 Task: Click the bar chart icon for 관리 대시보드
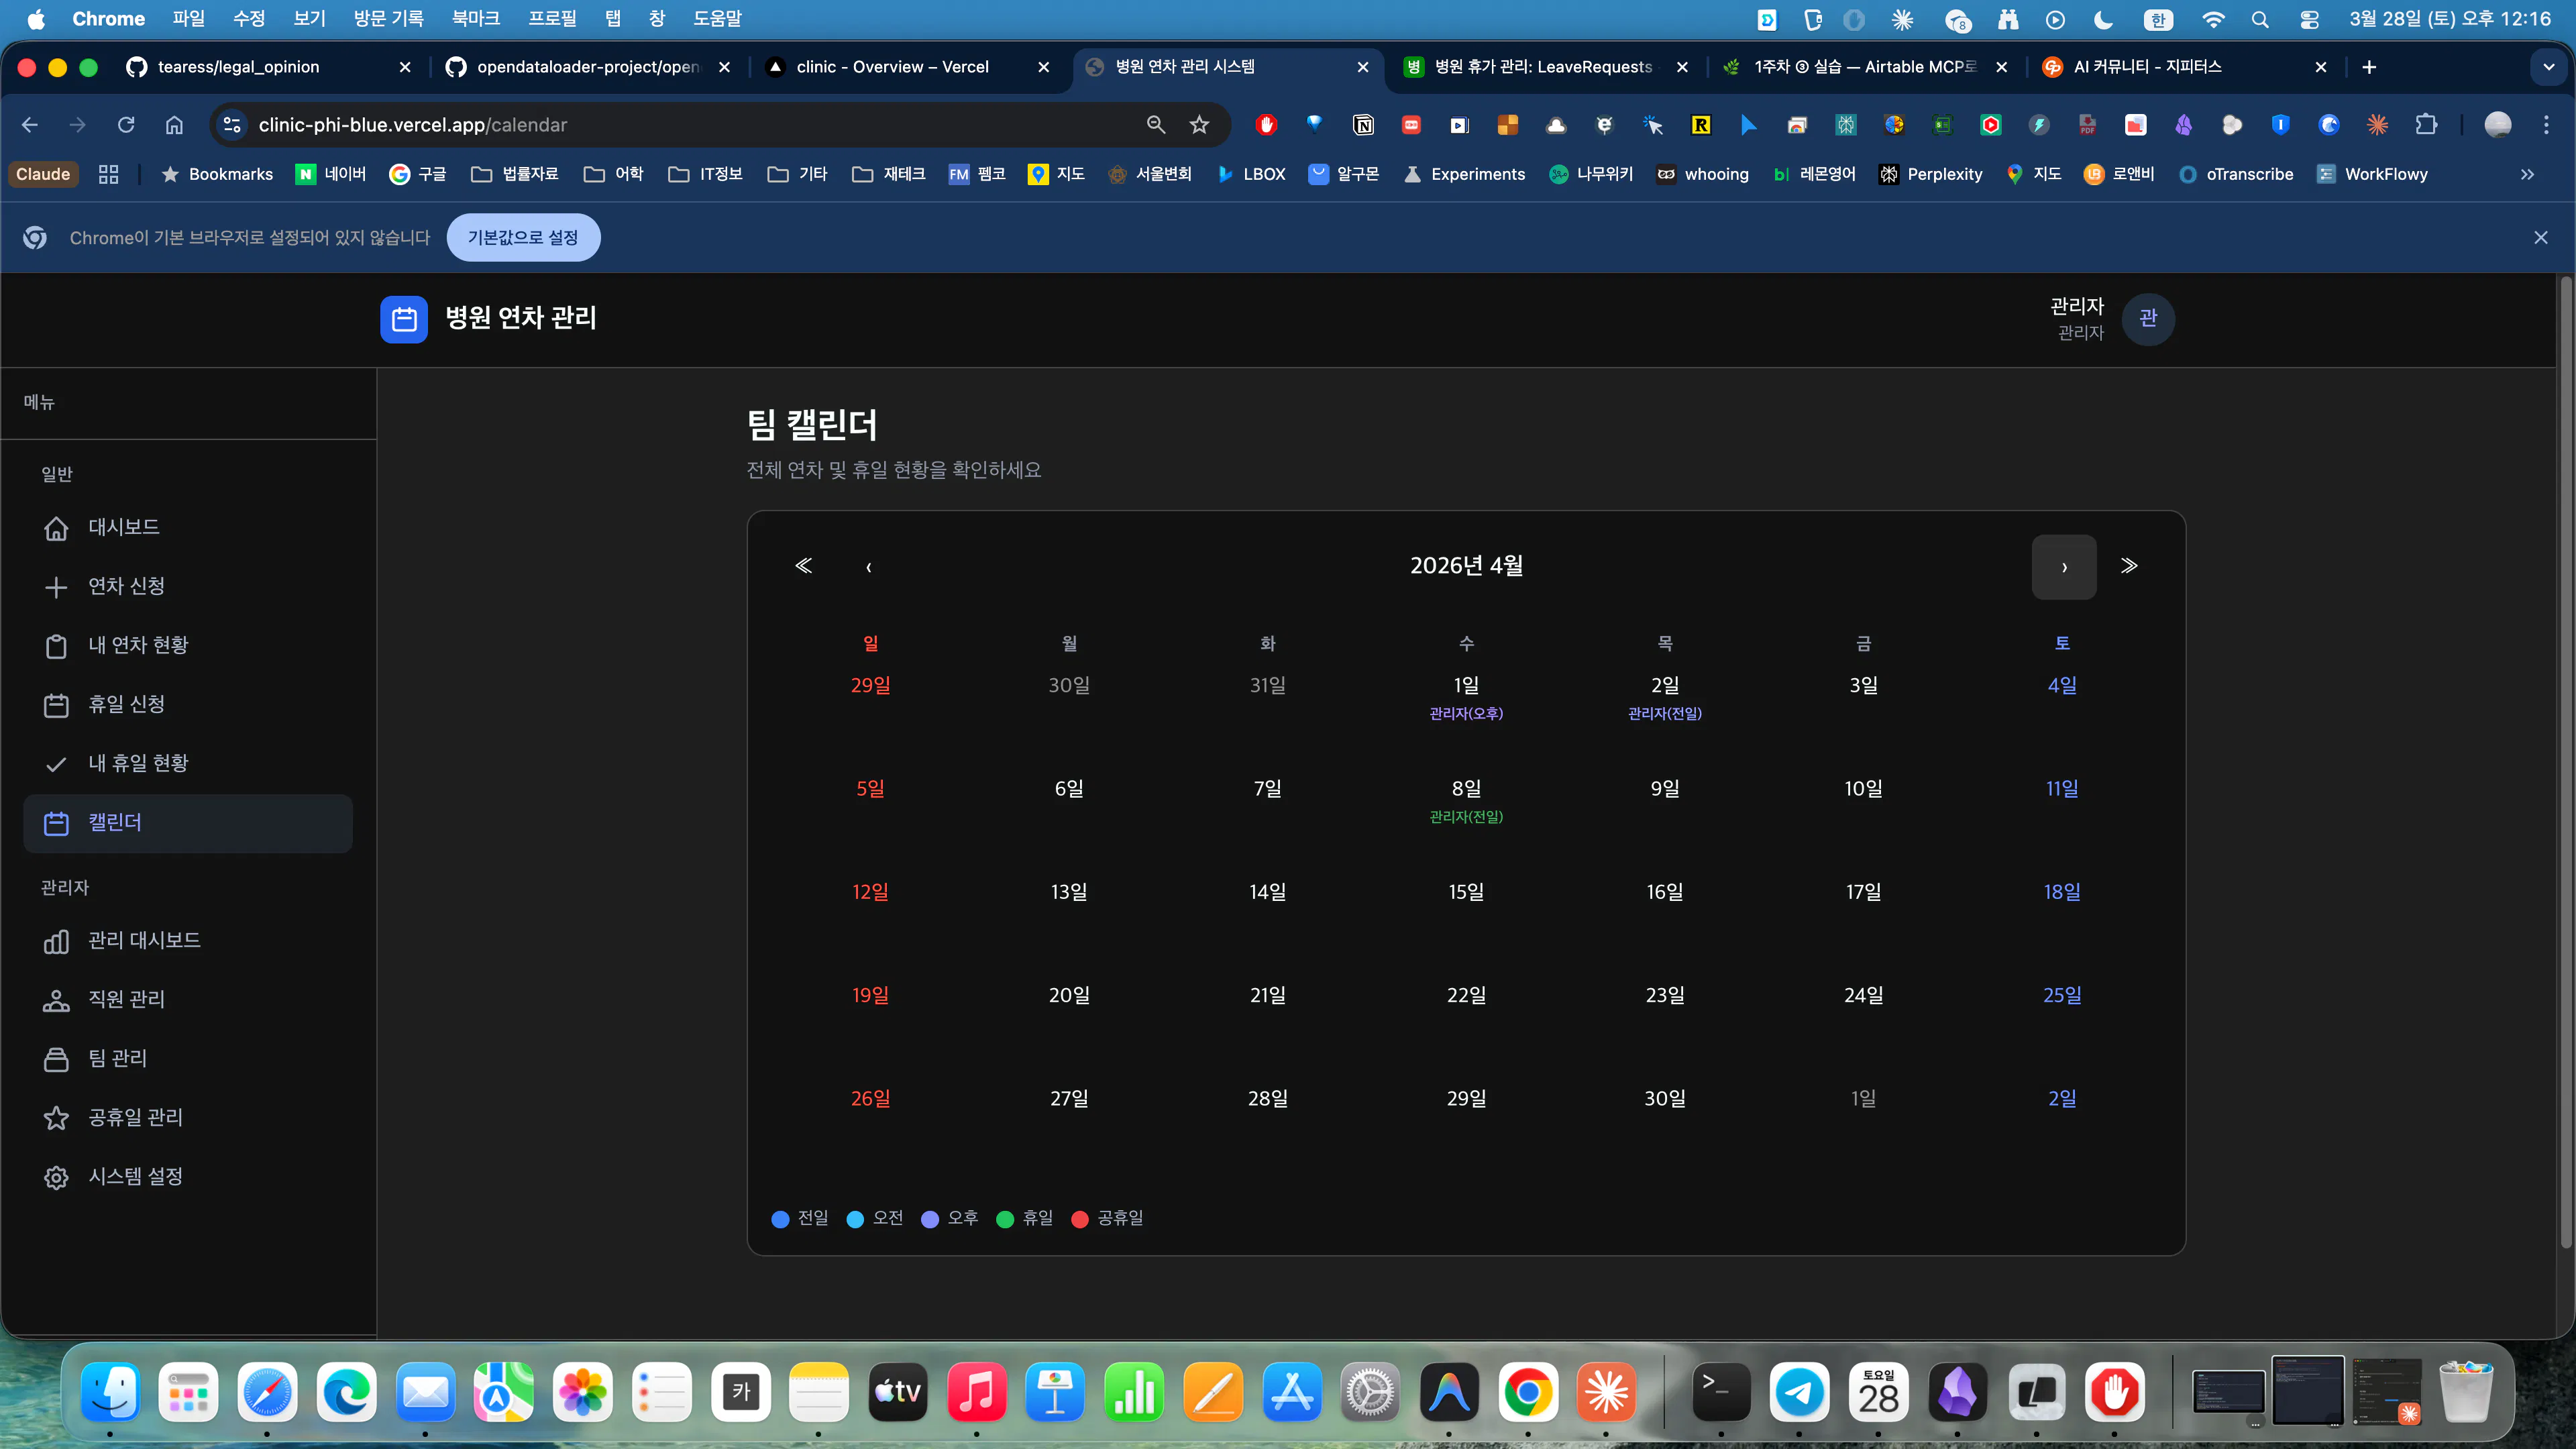click(56, 941)
